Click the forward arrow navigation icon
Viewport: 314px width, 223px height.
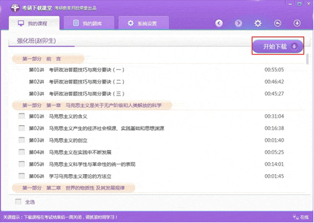pyautogui.click(x=238, y=23)
